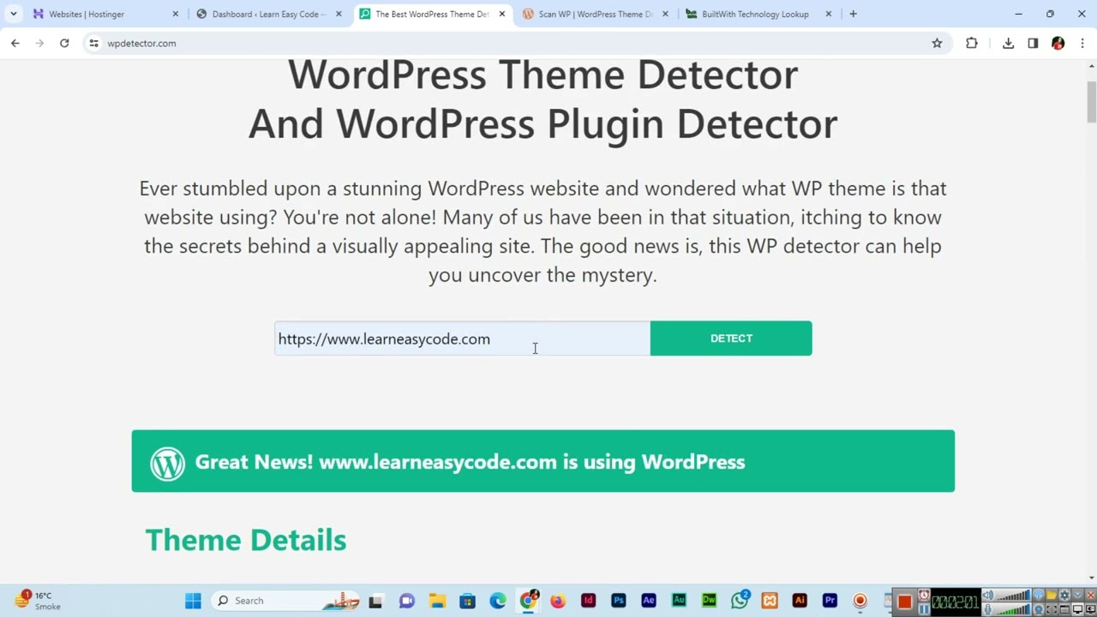Open Adobe After Effects from the taskbar
This screenshot has width=1097, height=617.
(x=649, y=601)
